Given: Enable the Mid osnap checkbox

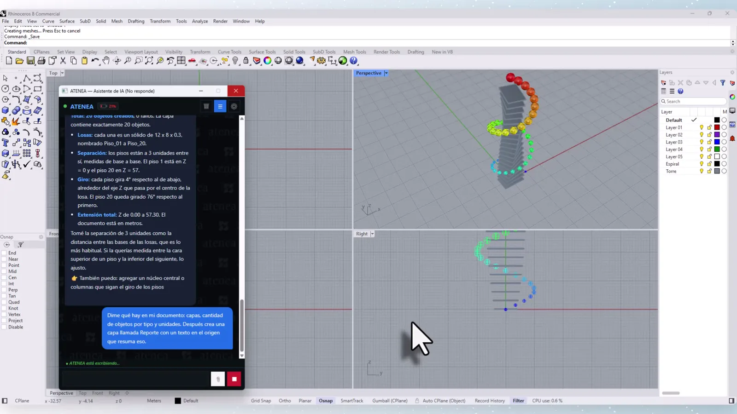Looking at the screenshot, I should point(4,271).
